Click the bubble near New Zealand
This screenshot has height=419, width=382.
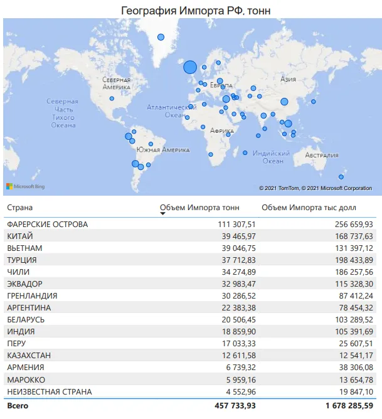[341, 176]
